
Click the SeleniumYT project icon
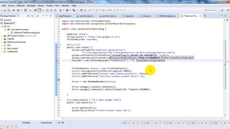tap(1, 23)
